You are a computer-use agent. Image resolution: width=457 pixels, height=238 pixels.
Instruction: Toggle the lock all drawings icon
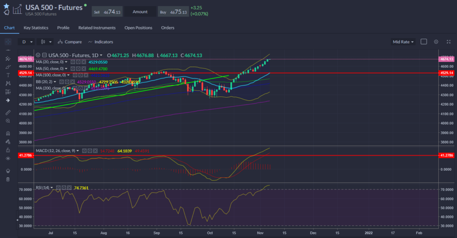(x=8, y=150)
